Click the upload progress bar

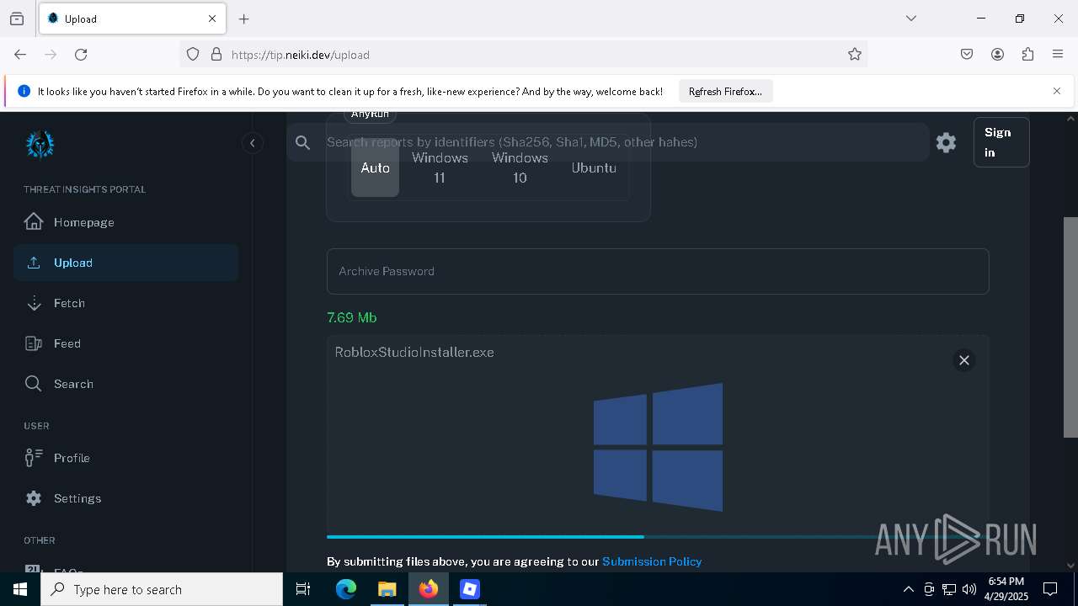pos(658,536)
